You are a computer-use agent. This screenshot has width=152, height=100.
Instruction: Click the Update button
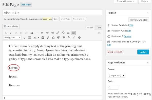(x=143, y=52)
